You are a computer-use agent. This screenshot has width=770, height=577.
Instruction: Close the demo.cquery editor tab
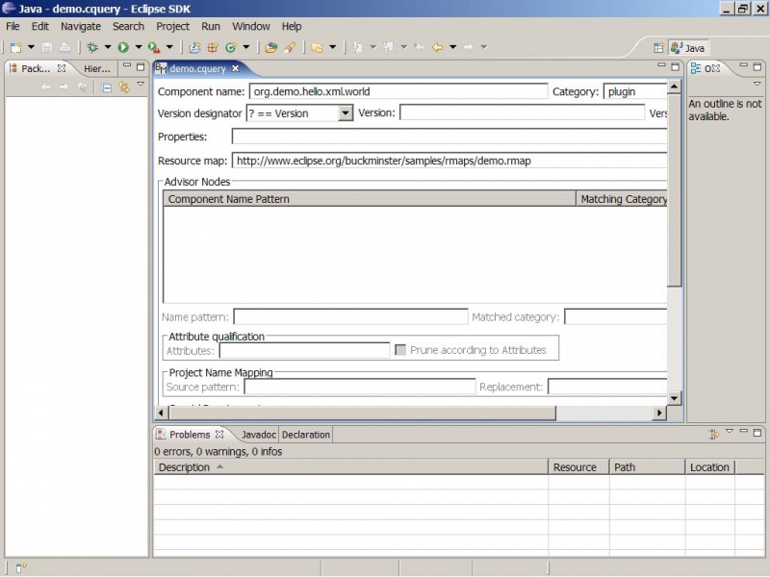click(236, 68)
